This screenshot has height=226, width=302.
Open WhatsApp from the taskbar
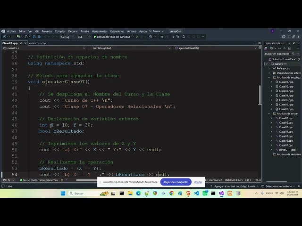205,194
